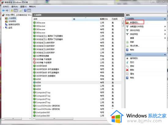Select the 360宽带测速器 rule row
The image size is (168, 125).
click(77, 56)
